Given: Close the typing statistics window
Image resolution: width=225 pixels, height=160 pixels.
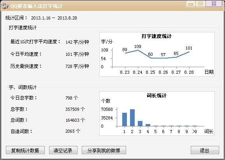Looking at the screenshot, I should [214, 4].
